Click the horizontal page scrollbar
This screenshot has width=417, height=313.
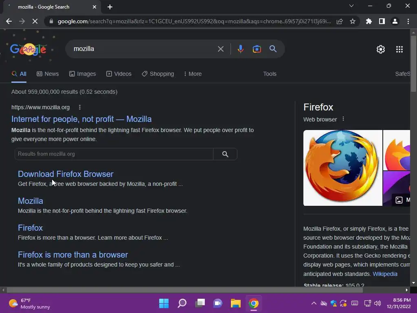(x=184, y=290)
